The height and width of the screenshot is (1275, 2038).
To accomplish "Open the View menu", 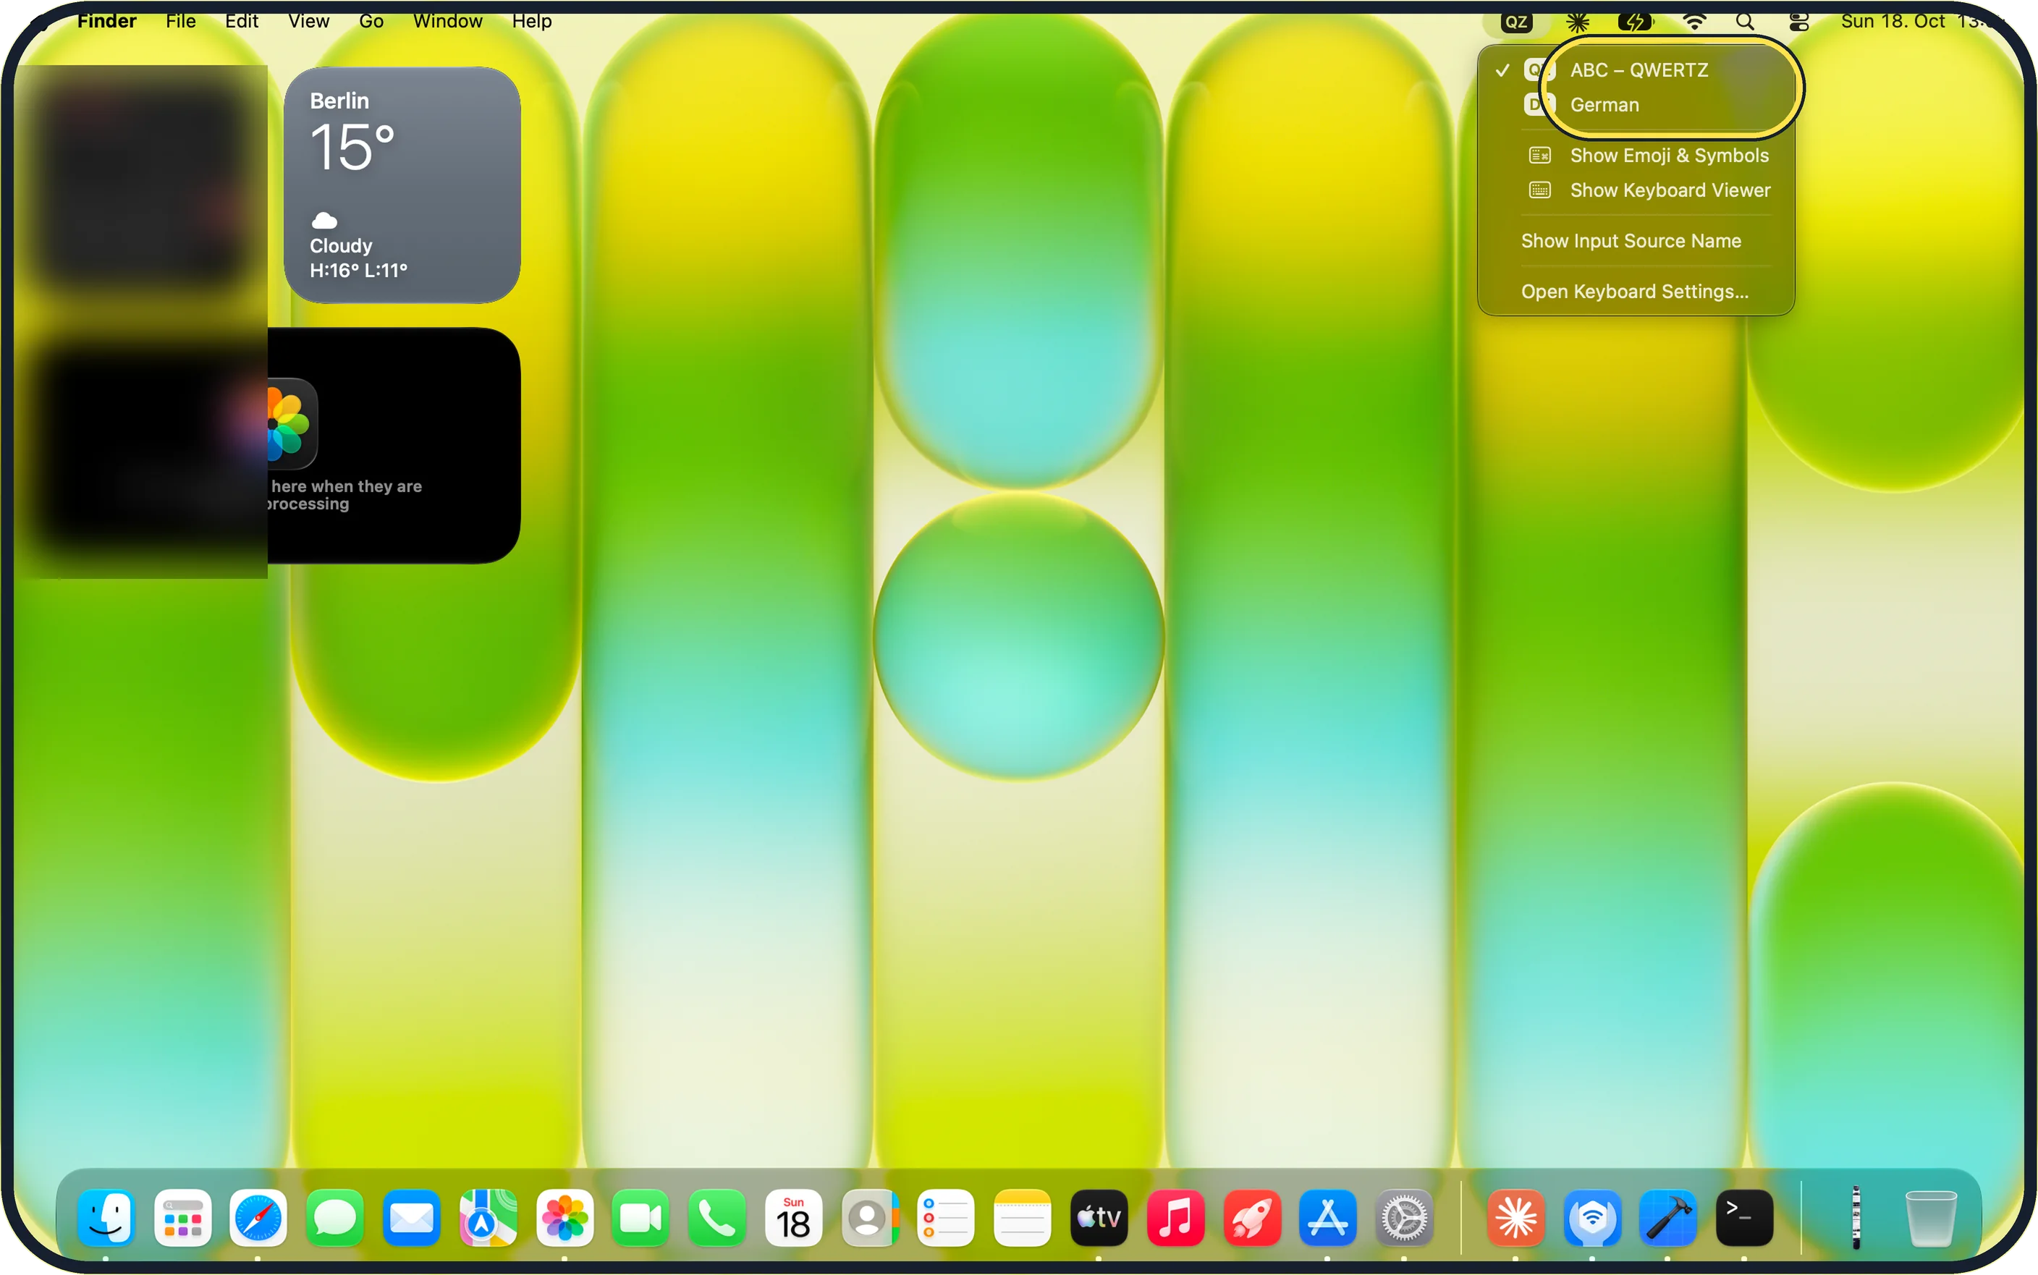I will coord(308,21).
